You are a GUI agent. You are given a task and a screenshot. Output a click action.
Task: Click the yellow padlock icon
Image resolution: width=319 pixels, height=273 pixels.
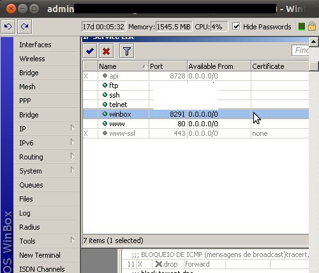312,26
